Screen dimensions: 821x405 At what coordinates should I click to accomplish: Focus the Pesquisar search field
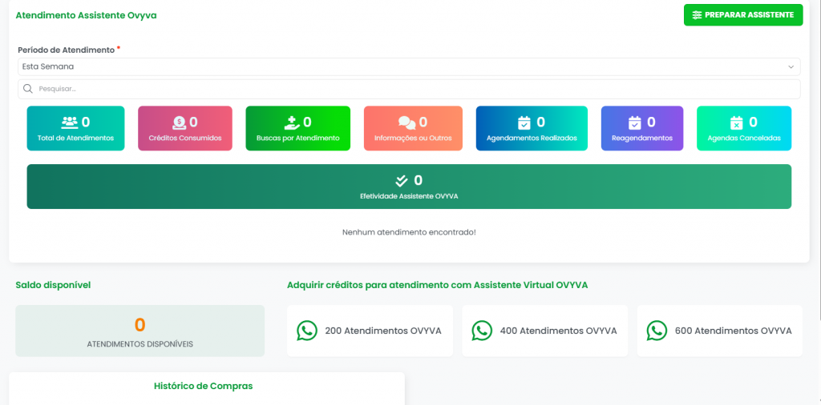[409, 89]
